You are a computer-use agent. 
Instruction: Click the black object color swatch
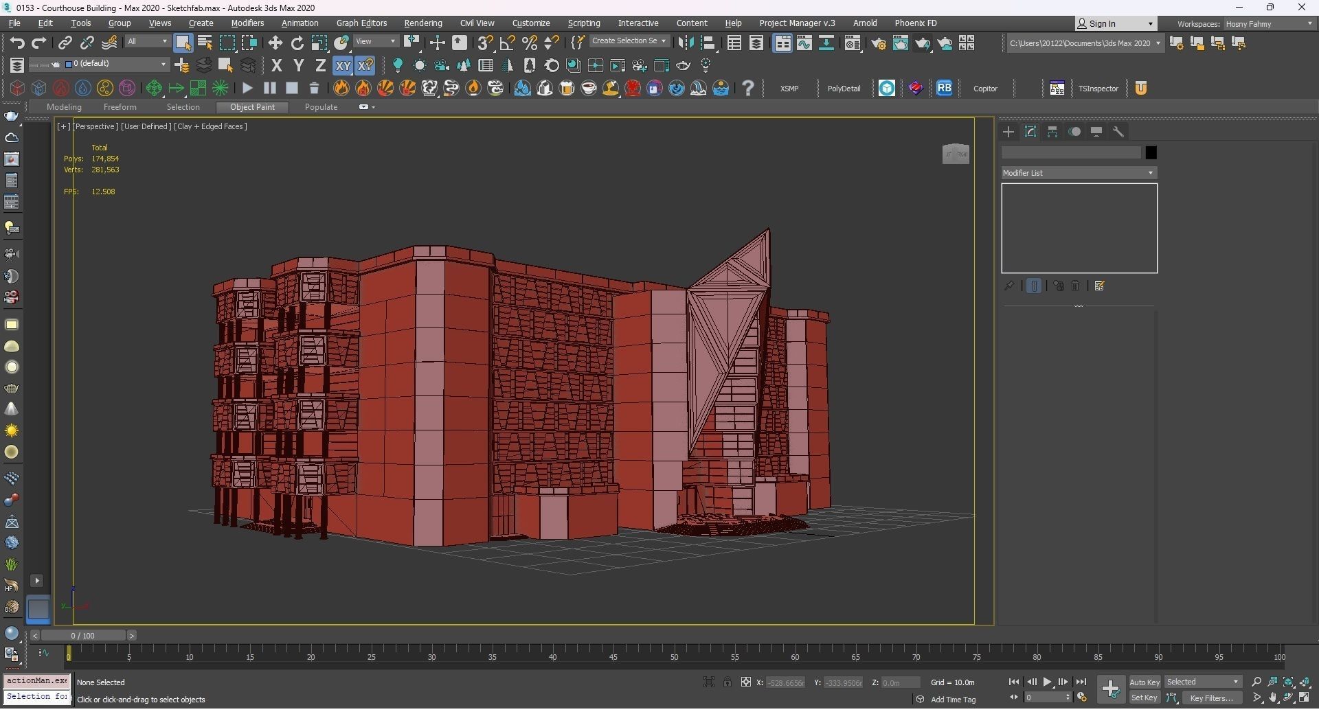pos(1151,152)
